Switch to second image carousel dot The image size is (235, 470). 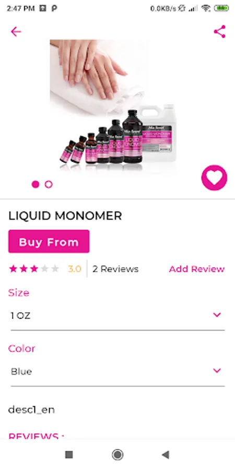coord(49,184)
